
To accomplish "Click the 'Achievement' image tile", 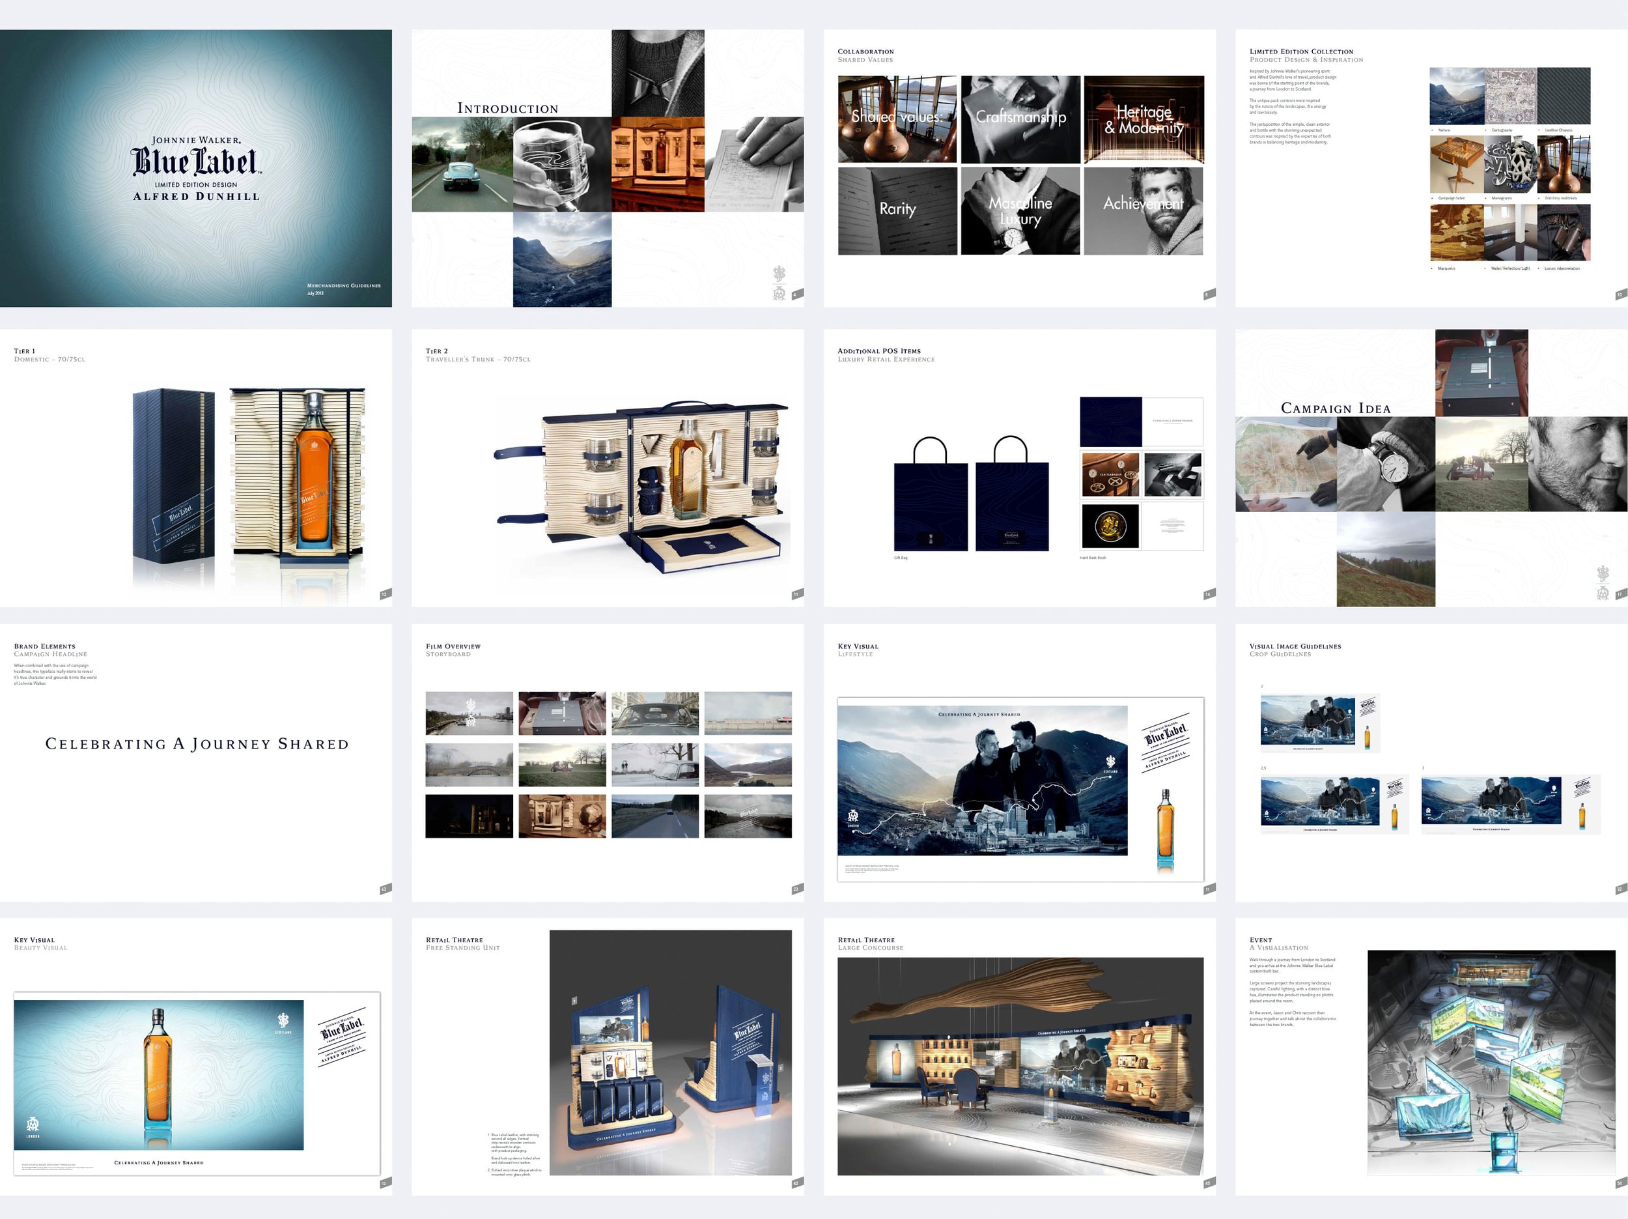I will [1144, 210].
